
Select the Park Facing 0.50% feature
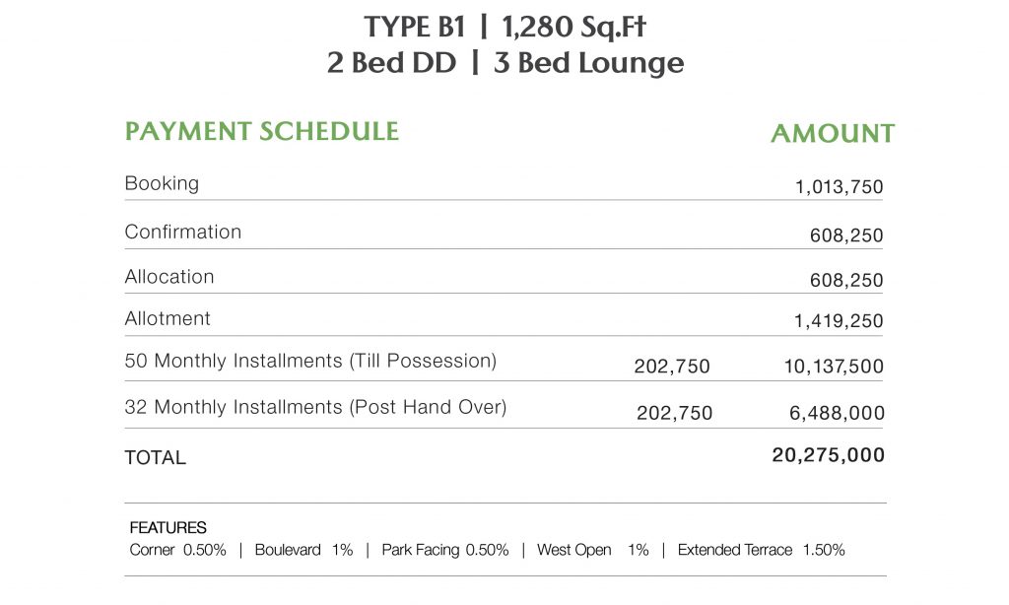444,550
